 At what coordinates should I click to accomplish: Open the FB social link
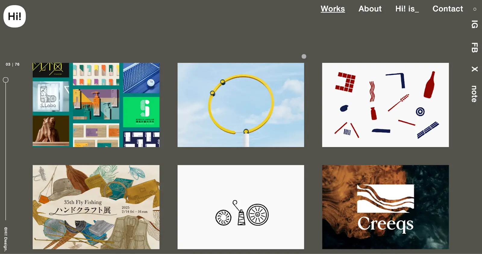tap(474, 47)
